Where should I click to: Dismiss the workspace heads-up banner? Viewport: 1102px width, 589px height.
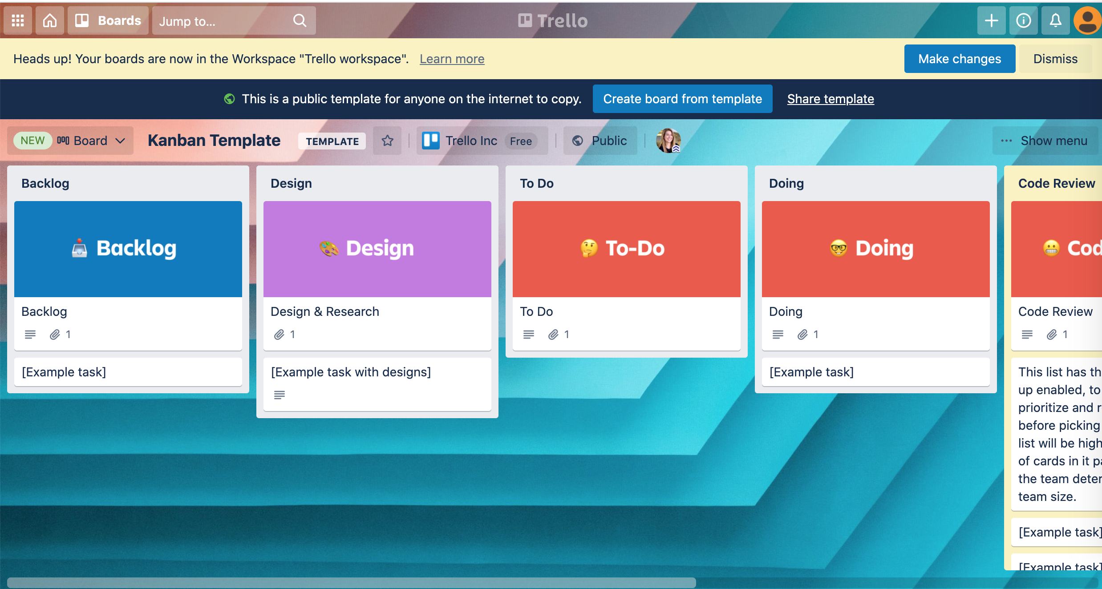coord(1055,59)
